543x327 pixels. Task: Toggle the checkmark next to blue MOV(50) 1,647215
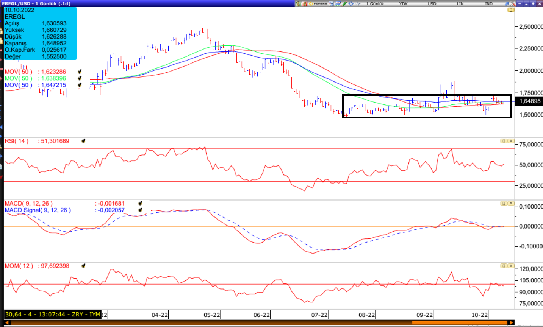(x=80, y=85)
